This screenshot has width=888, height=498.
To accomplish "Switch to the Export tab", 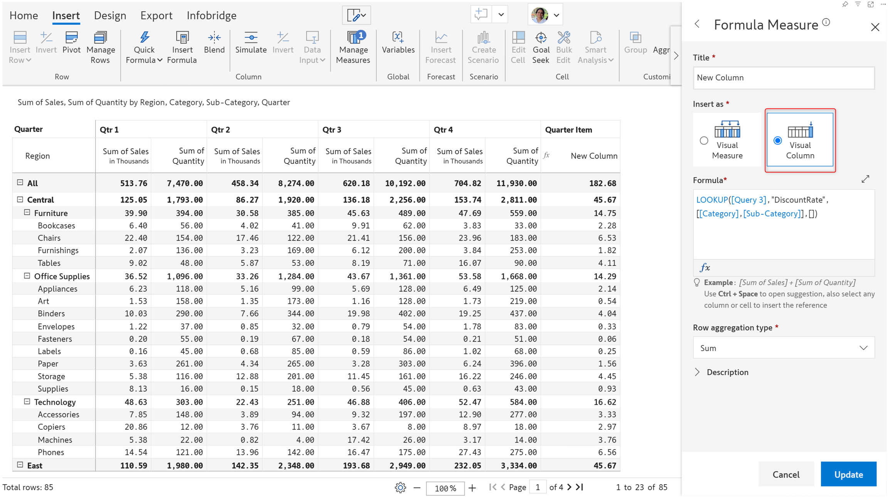I will pos(156,15).
